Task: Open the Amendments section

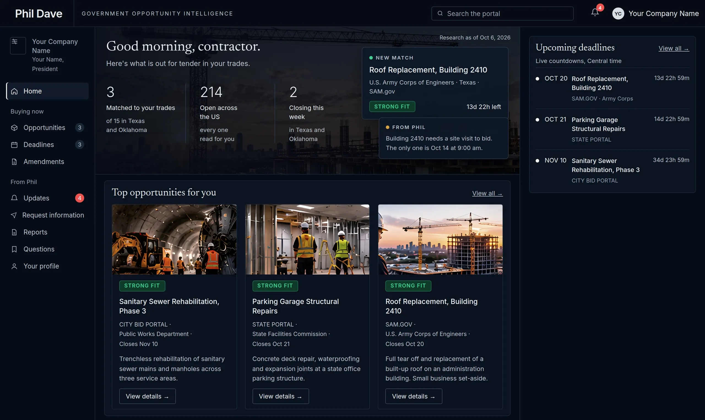Action: click(x=47, y=162)
